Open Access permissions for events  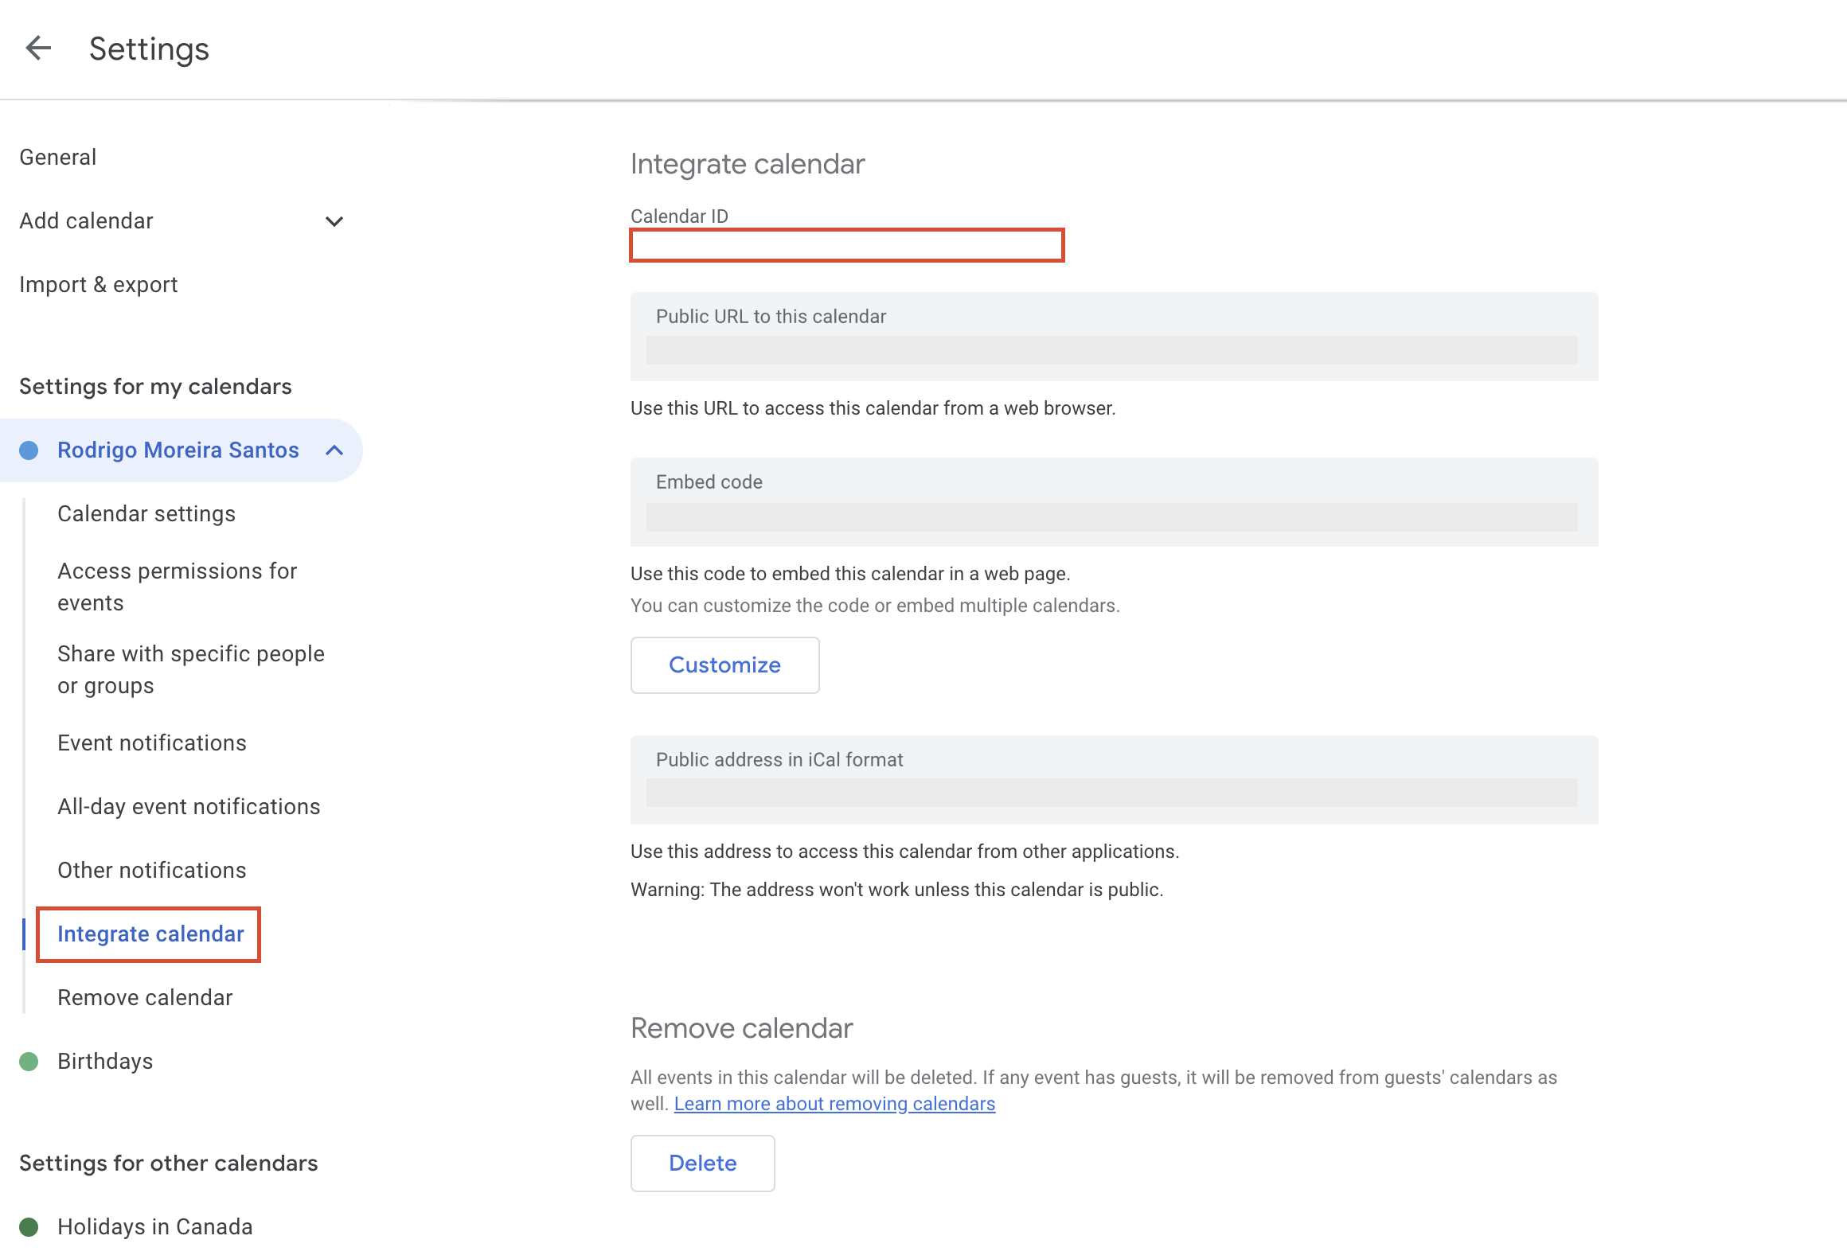177,587
